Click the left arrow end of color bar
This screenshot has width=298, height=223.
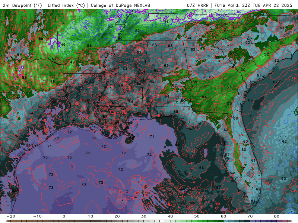coord(7,221)
